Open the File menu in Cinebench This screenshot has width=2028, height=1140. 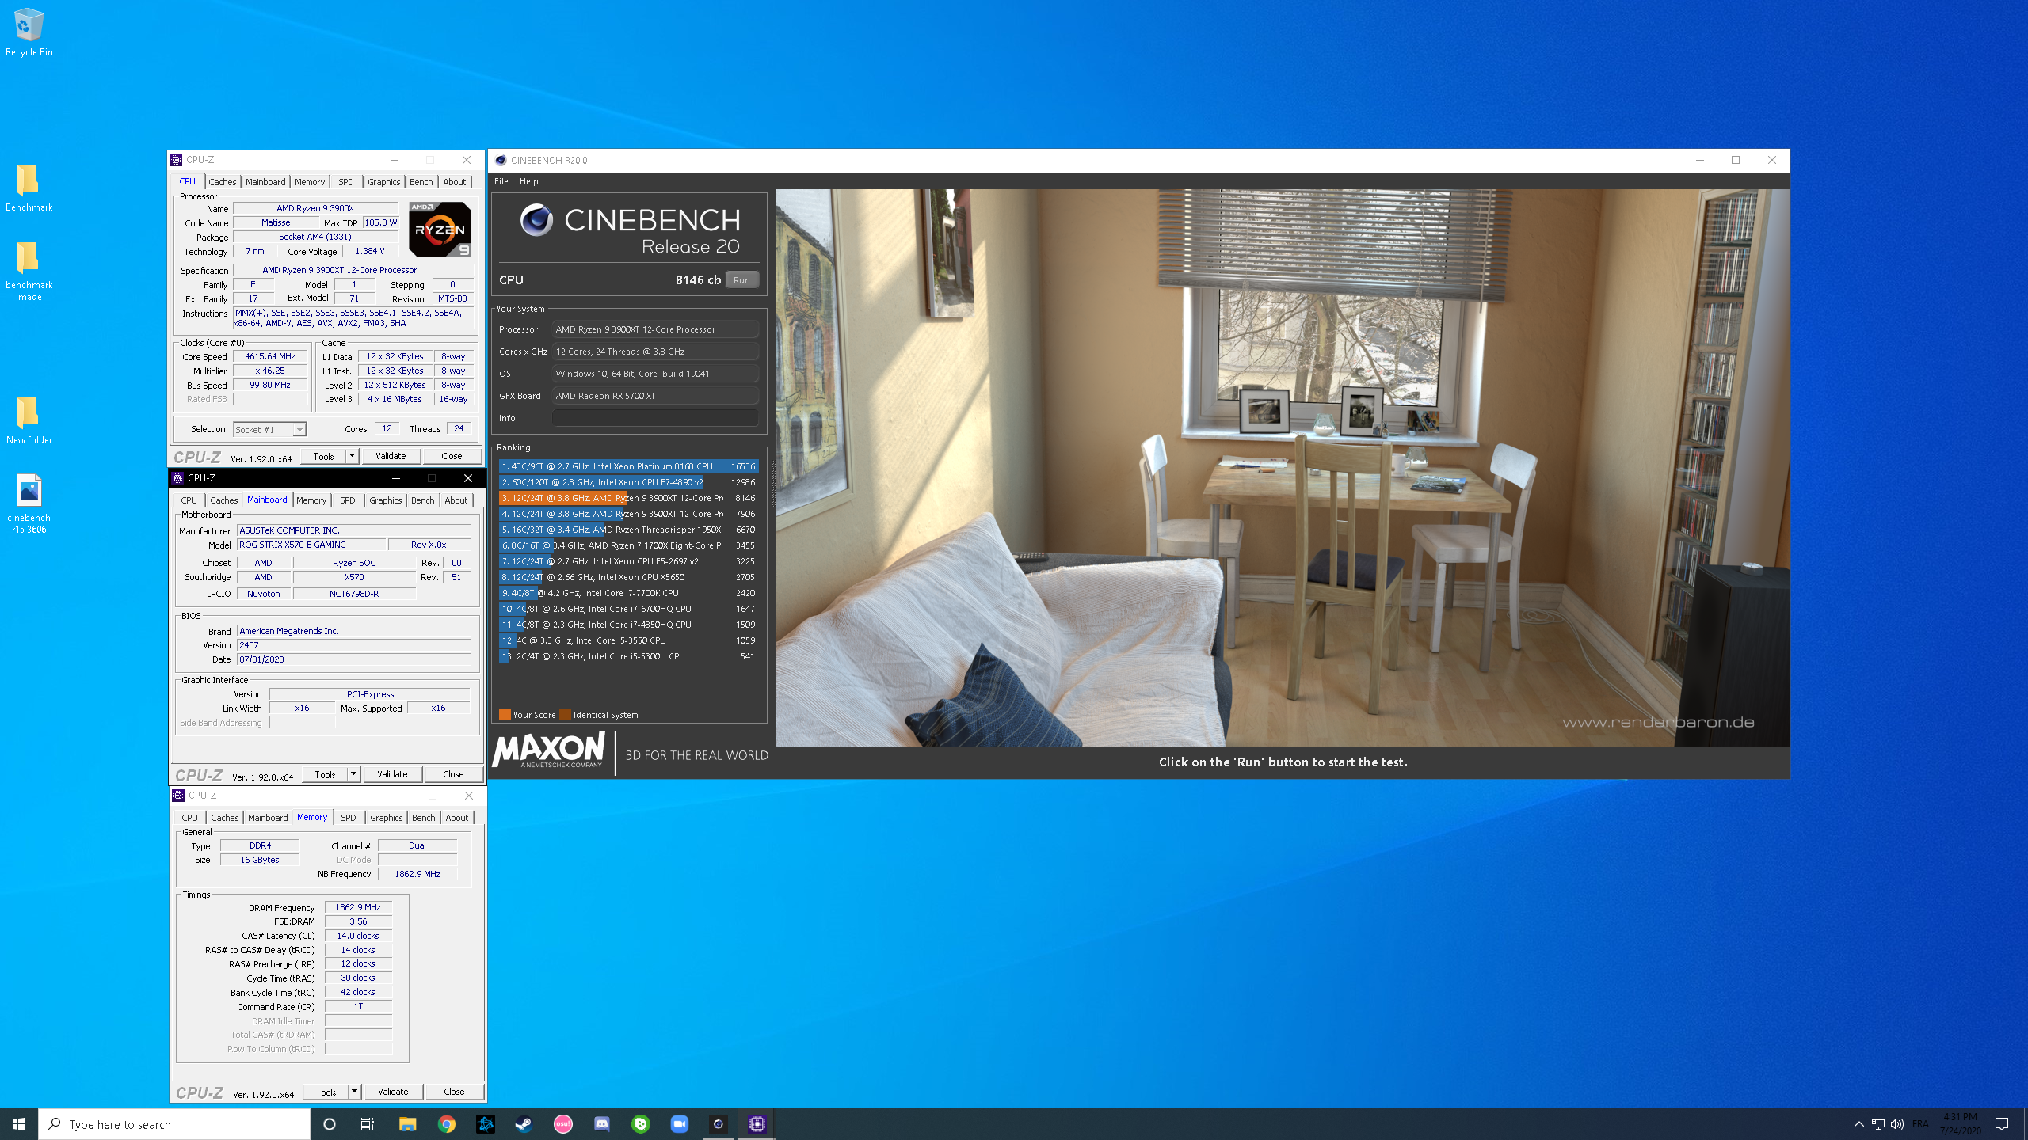(501, 181)
